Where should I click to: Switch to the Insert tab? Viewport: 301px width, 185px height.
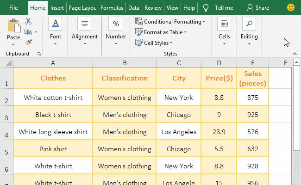57,8
